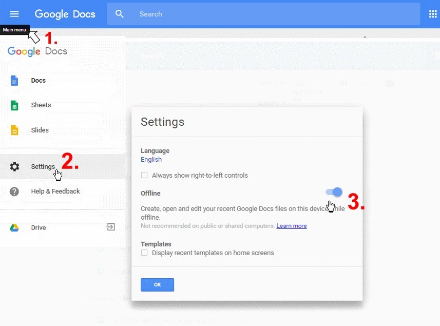Open the English language selector
Viewport: 440px width, 326px height.
pos(151,159)
